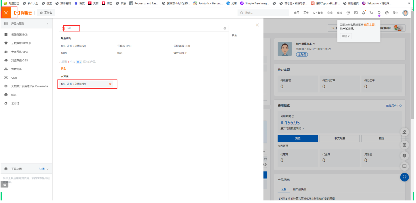Screen dimensions: 416x203
Task: Expand 展开可用额度明细
Action: tap(292, 128)
